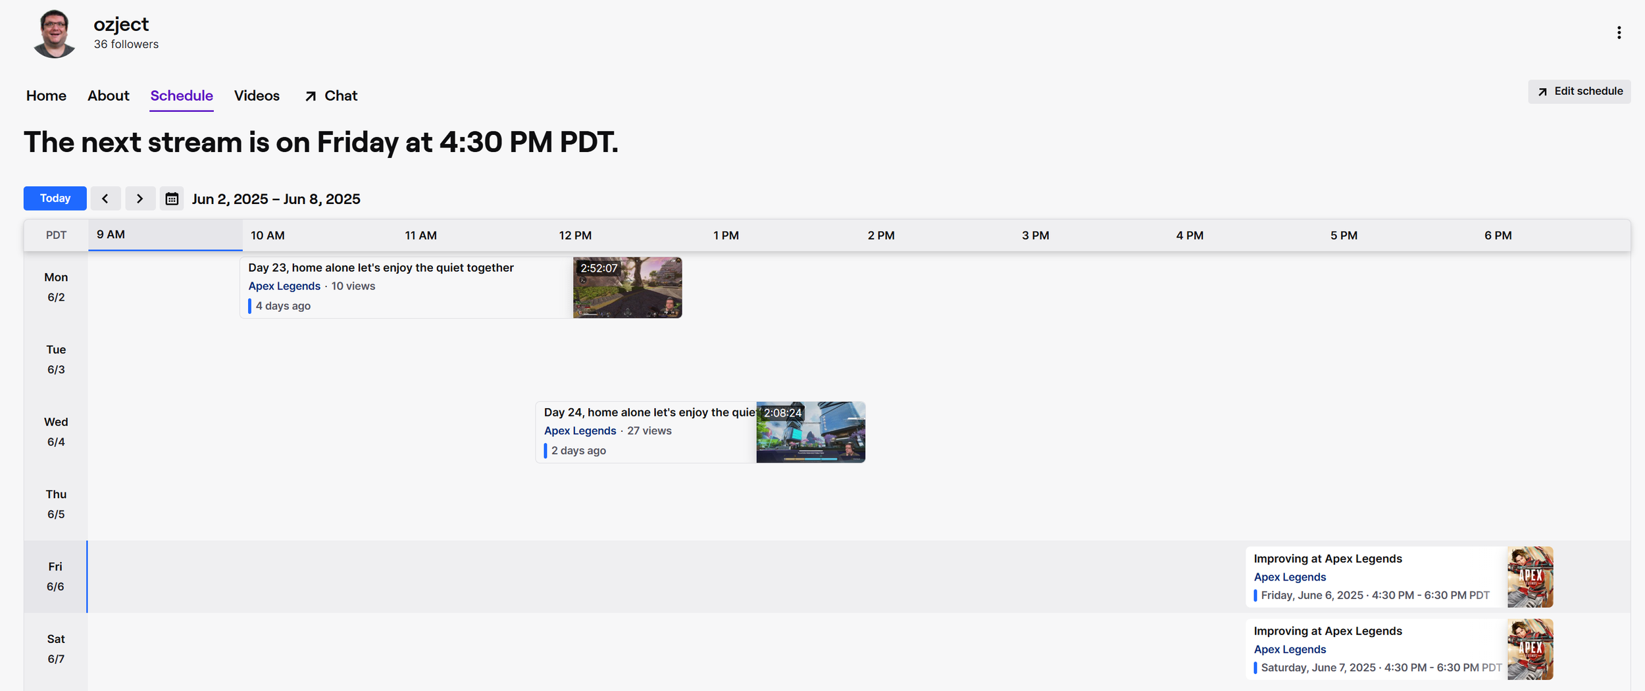The image size is (1645, 691).
Task: Click Apex Legends box art on Saturday card
Action: (1531, 650)
